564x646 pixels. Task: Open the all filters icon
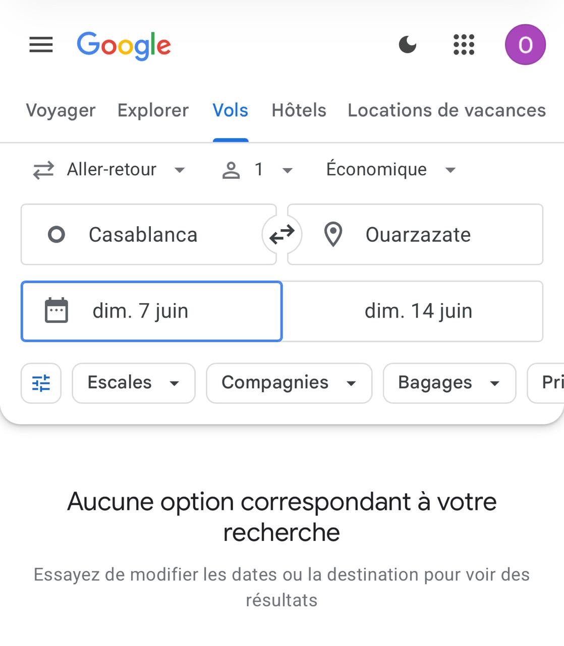pyautogui.click(x=41, y=383)
